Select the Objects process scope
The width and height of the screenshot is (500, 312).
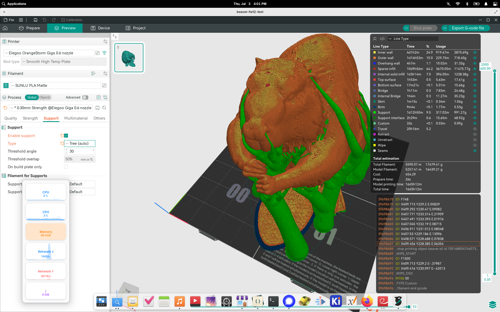tap(45, 97)
